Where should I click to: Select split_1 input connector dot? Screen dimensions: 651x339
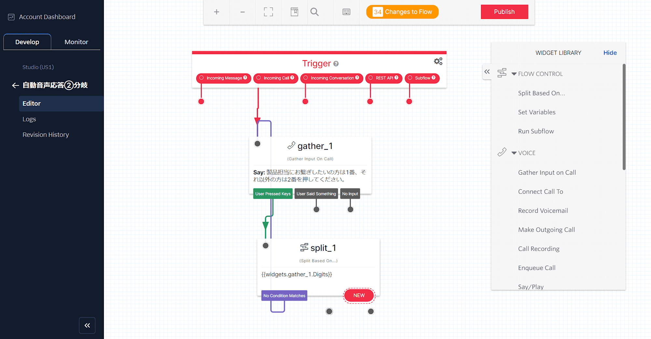[x=266, y=246]
